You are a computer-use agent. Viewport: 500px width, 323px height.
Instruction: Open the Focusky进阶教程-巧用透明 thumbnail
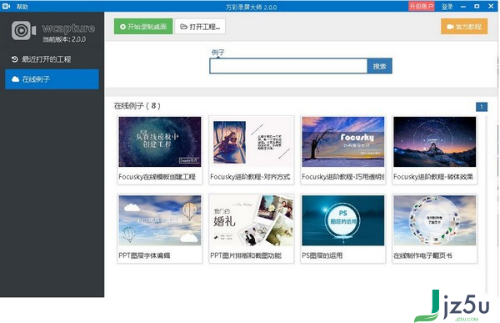343,142
